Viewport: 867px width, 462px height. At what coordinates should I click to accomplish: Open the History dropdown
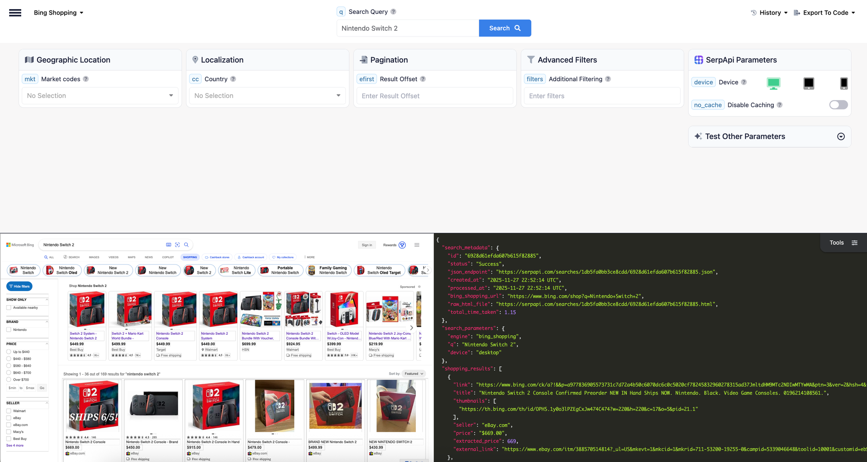(769, 13)
